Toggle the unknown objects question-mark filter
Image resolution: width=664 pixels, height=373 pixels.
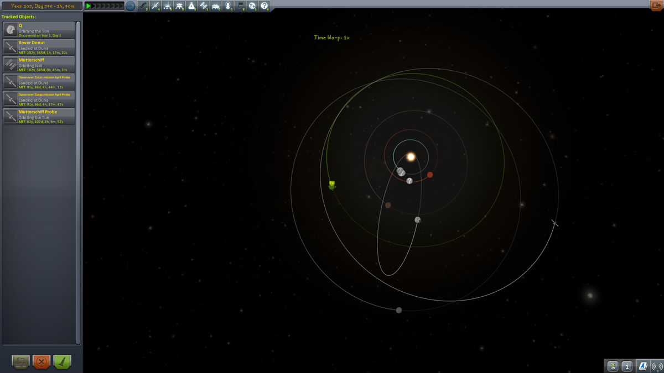click(x=264, y=6)
